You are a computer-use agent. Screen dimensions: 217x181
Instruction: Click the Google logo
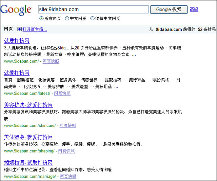16,10
